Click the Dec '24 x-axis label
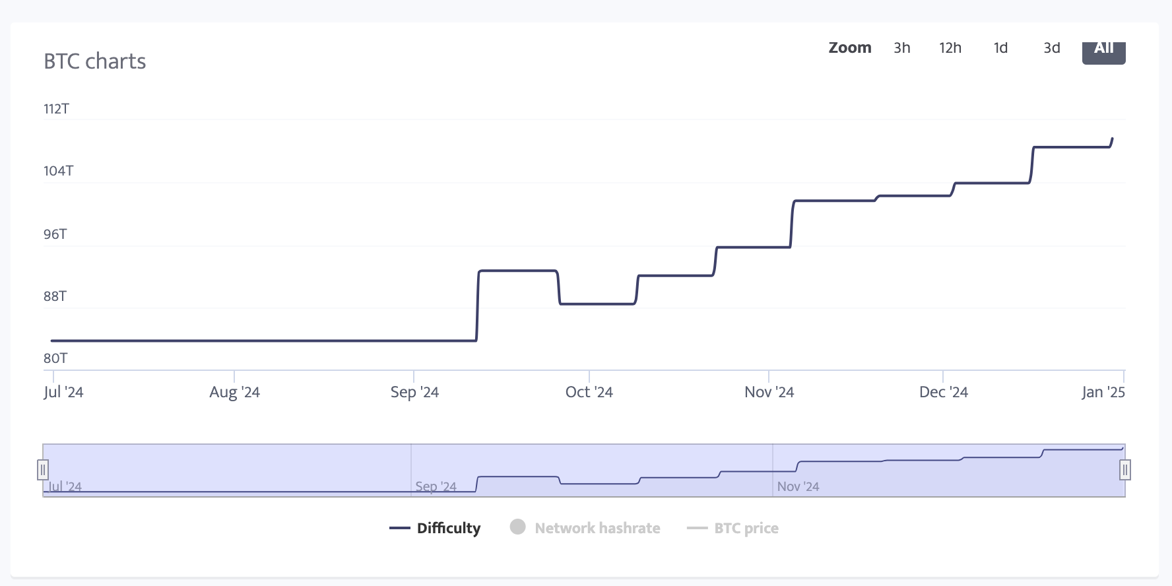The image size is (1172, 586). pyautogui.click(x=943, y=392)
